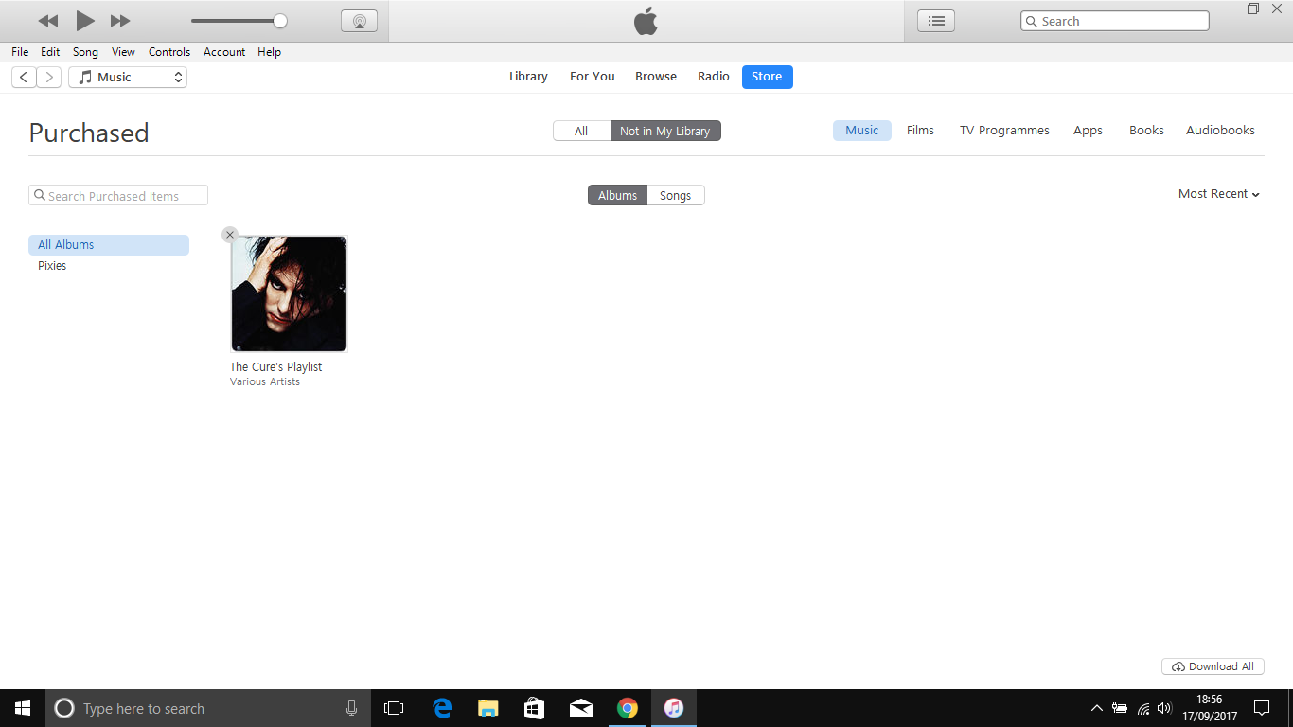The width and height of the screenshot is (1293, 727).
Task: Open Microsoft Store from the taskbar
Action: [x=535, y=708]
